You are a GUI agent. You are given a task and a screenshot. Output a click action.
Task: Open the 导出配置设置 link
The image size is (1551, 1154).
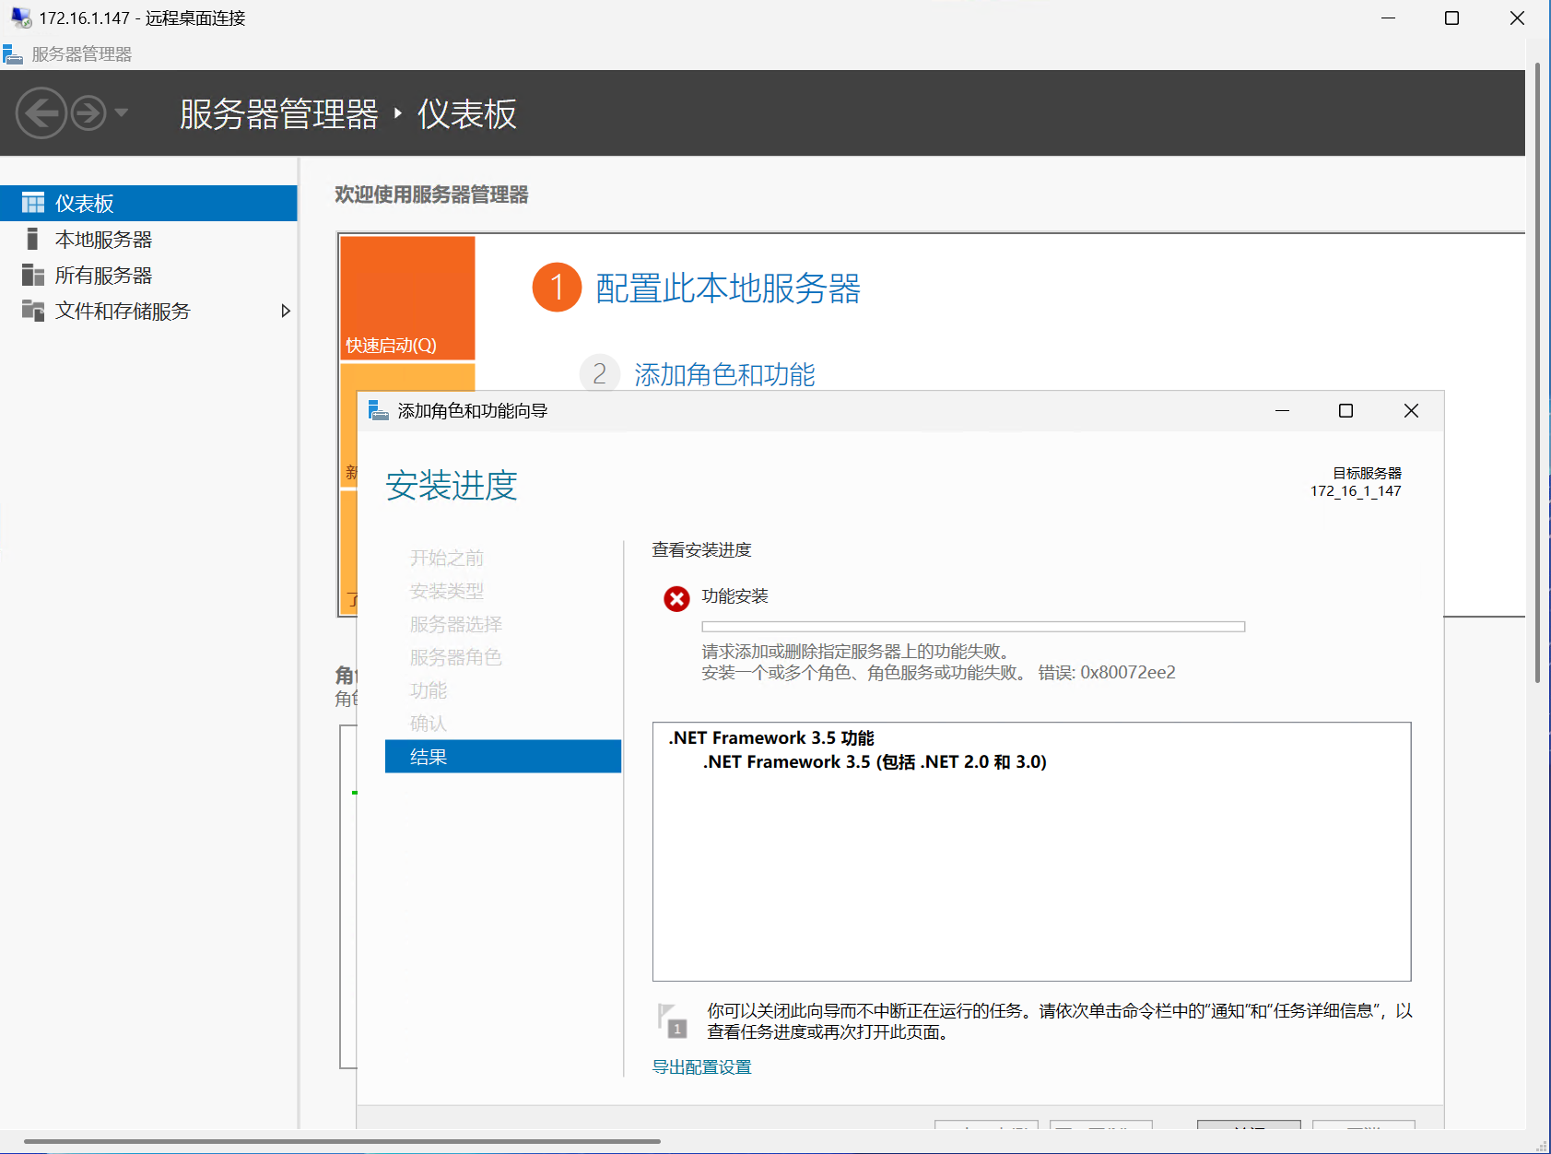[x=701, y=1066]
